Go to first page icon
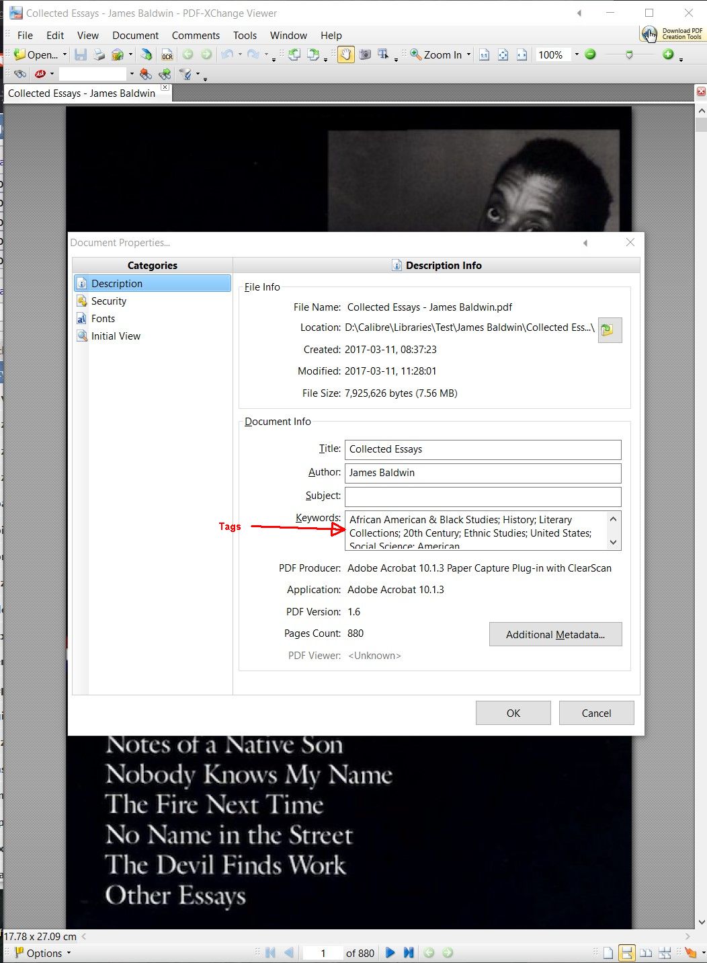Image resolution: width=707 pixels, height=963 pixels. click(270, 953)
